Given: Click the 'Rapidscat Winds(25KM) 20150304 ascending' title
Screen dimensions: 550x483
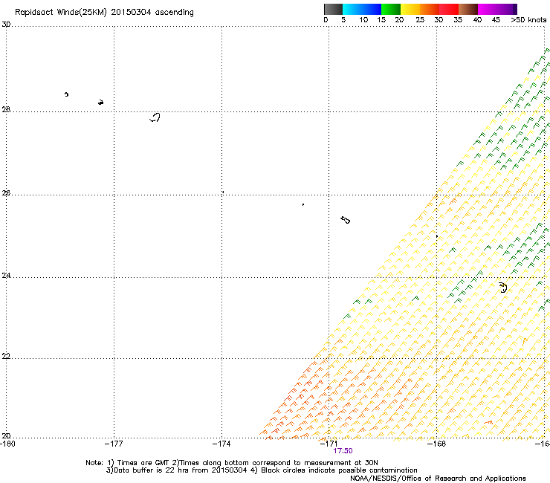Looking at the screenshot, I should (x=104, y=13).
